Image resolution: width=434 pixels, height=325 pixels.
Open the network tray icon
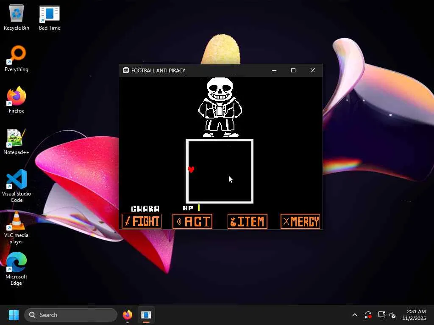[382, 315]
